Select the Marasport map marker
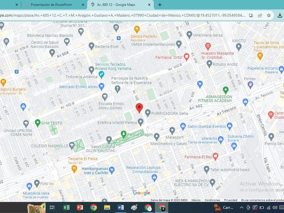 click(x=172, y=131)
